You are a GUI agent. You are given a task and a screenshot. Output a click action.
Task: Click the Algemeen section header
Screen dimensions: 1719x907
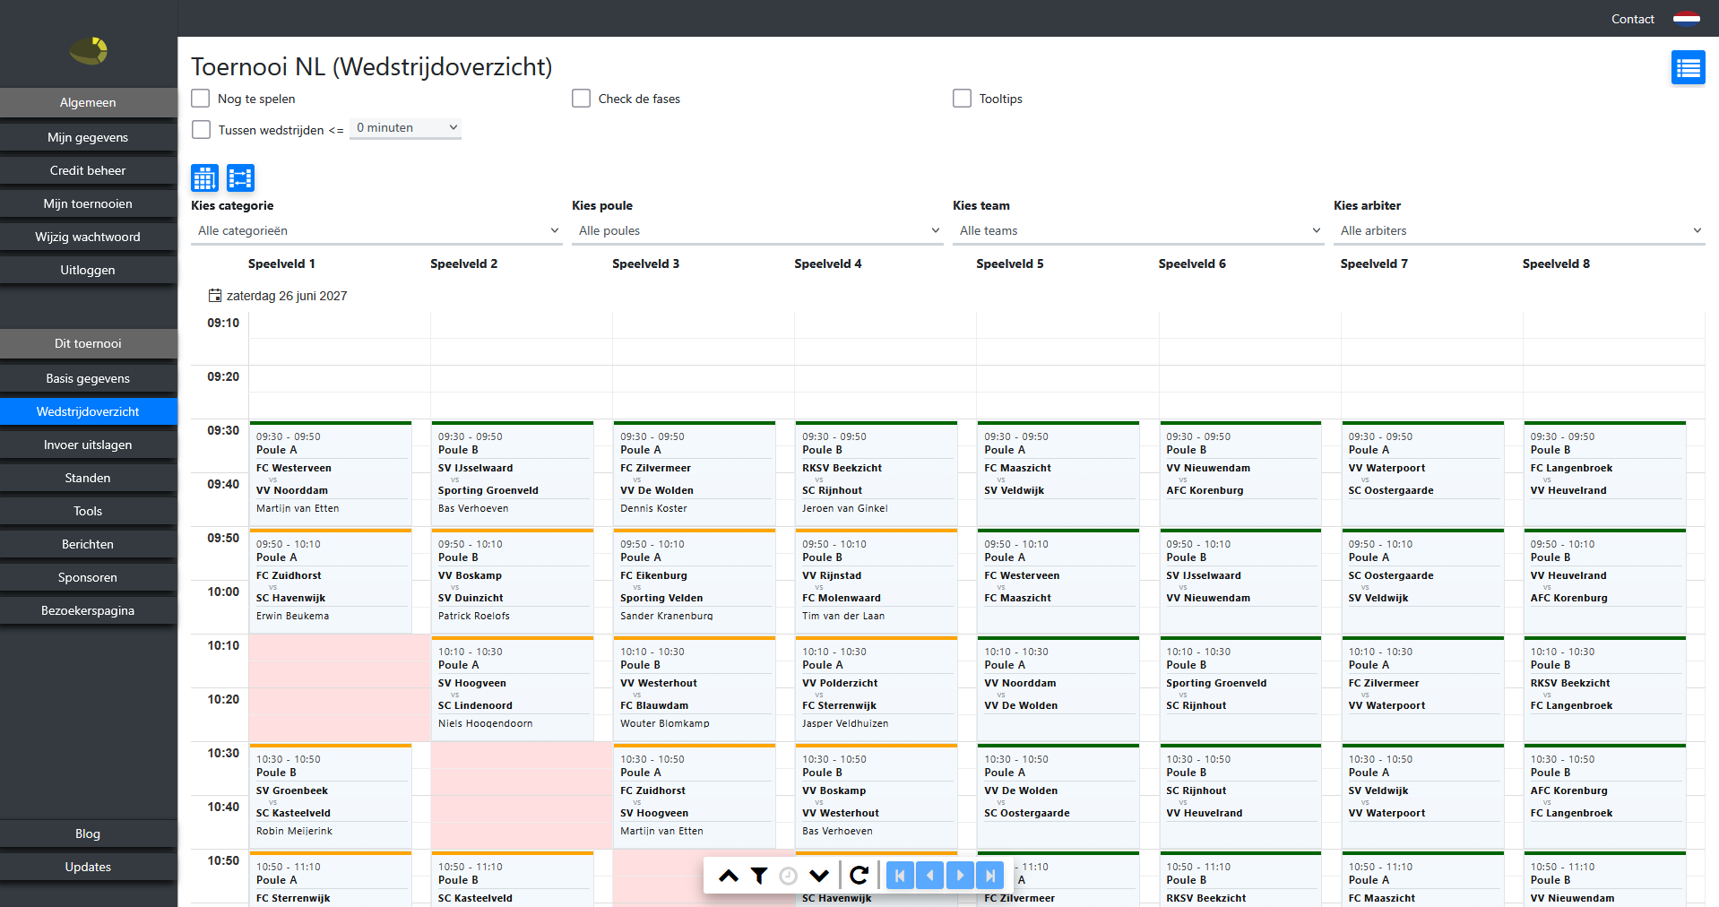pyautogui.click(x=88, y=102)
